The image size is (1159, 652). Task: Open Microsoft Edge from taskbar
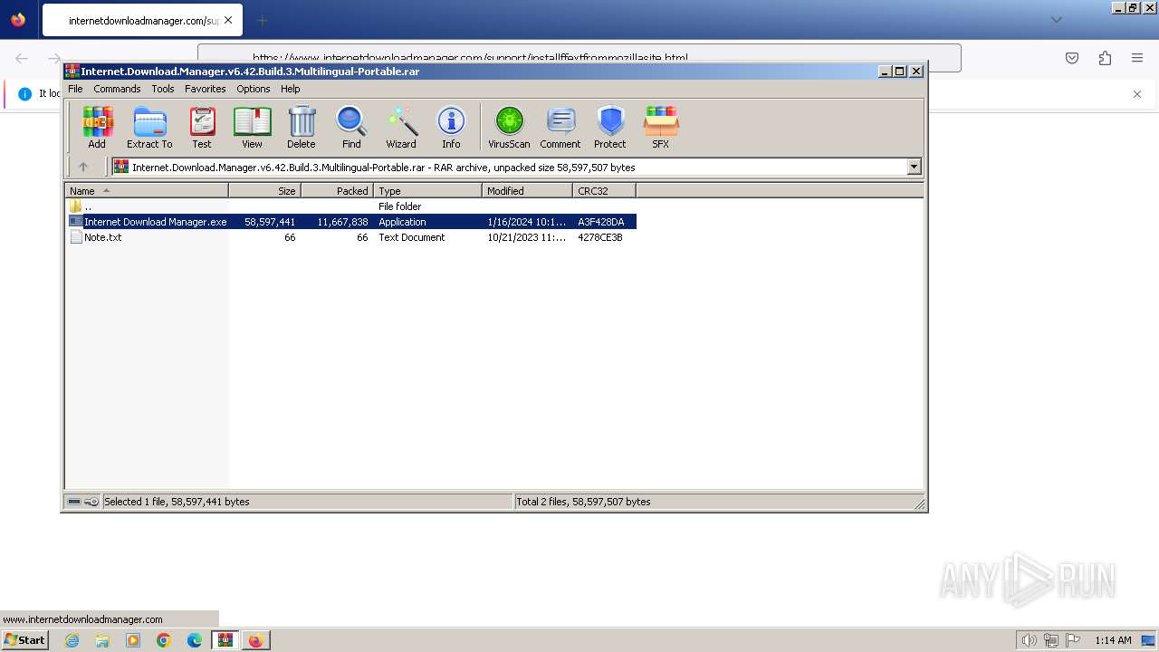coord(195,640)
